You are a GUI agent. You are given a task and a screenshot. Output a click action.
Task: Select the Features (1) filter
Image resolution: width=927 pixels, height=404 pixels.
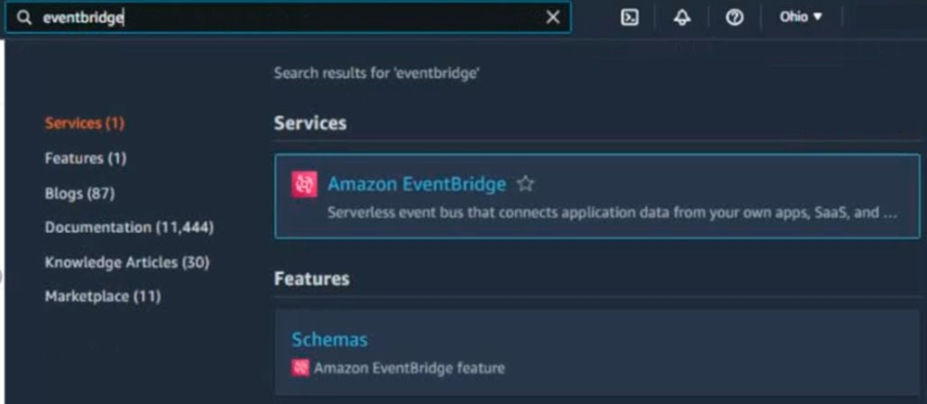[86, 158]
